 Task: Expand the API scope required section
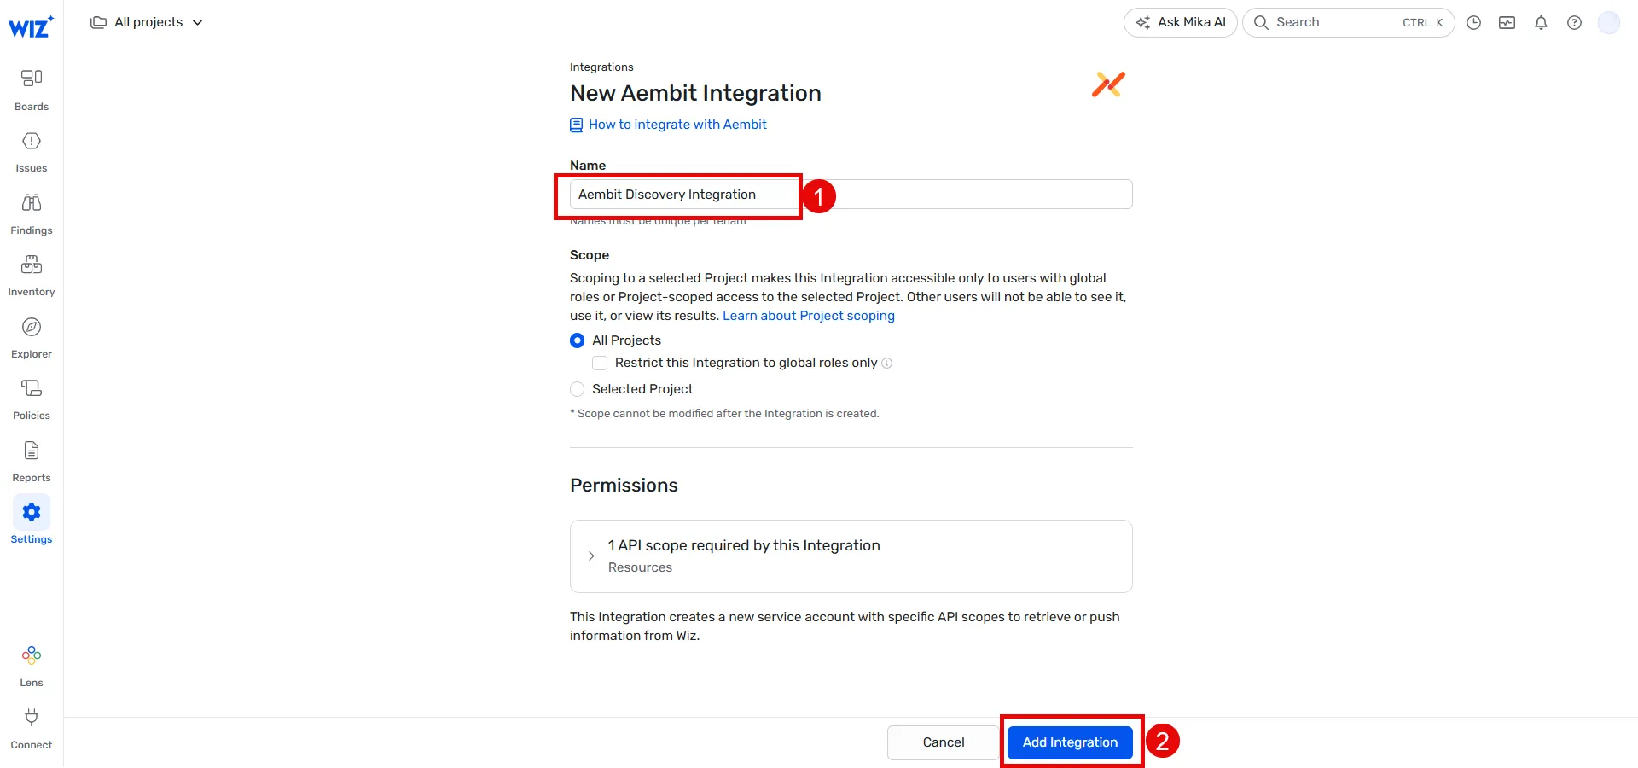coord(592,556)
